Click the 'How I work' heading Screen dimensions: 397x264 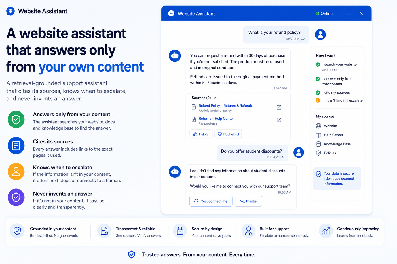tap(326, 56)
